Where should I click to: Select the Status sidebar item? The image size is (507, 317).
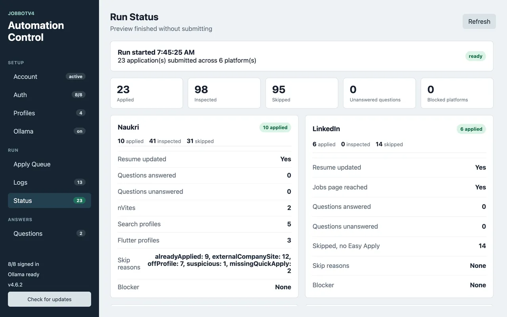50,201
